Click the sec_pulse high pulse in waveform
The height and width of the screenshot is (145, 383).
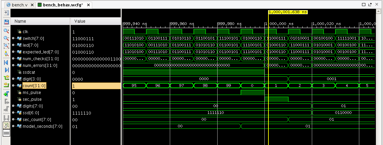coord(276,99)
